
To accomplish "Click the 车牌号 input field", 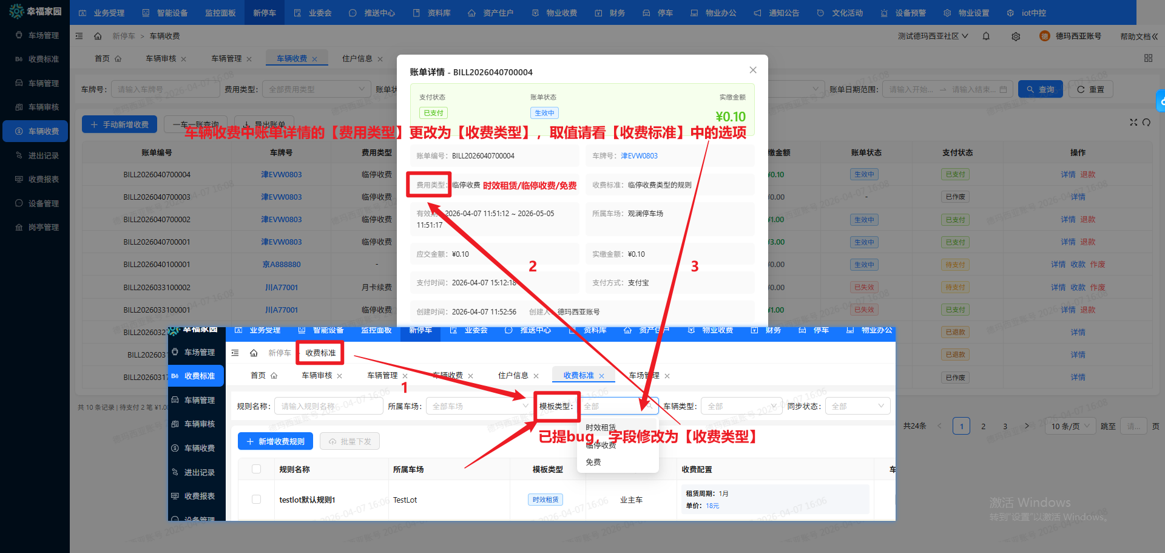I will coord(165,89).
